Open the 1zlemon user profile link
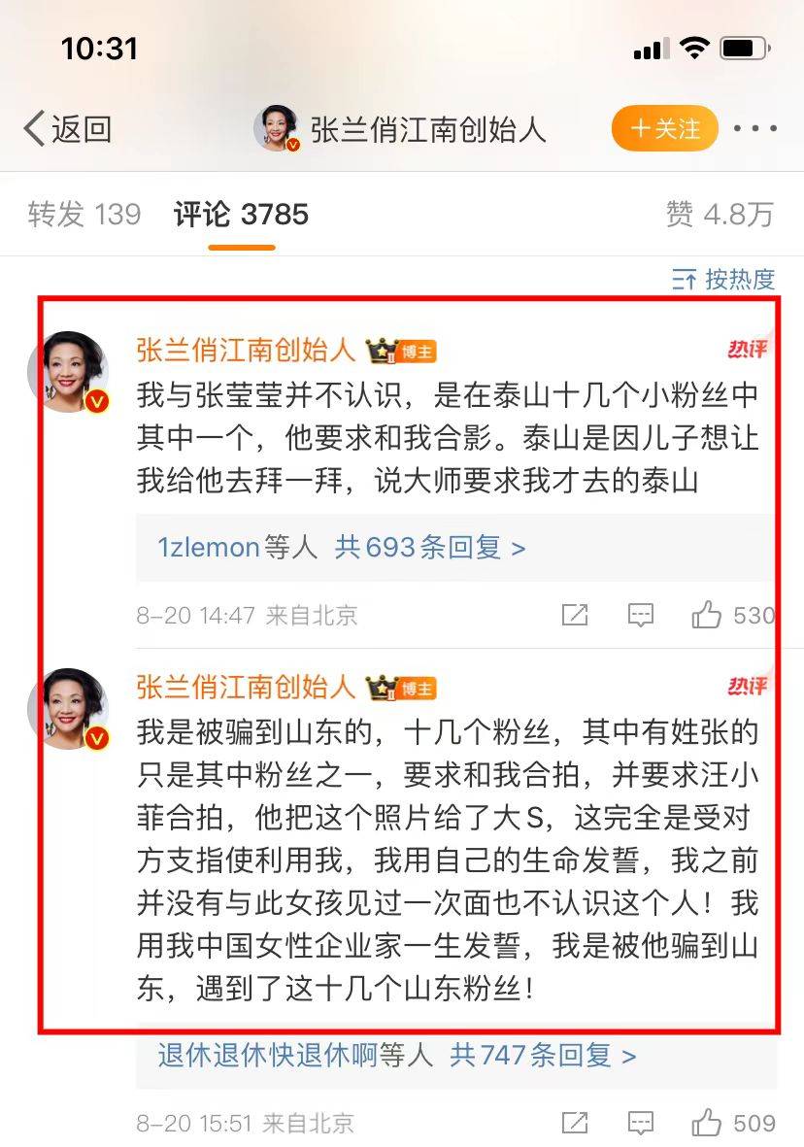 pyautogui.click(x=209, y=547)
